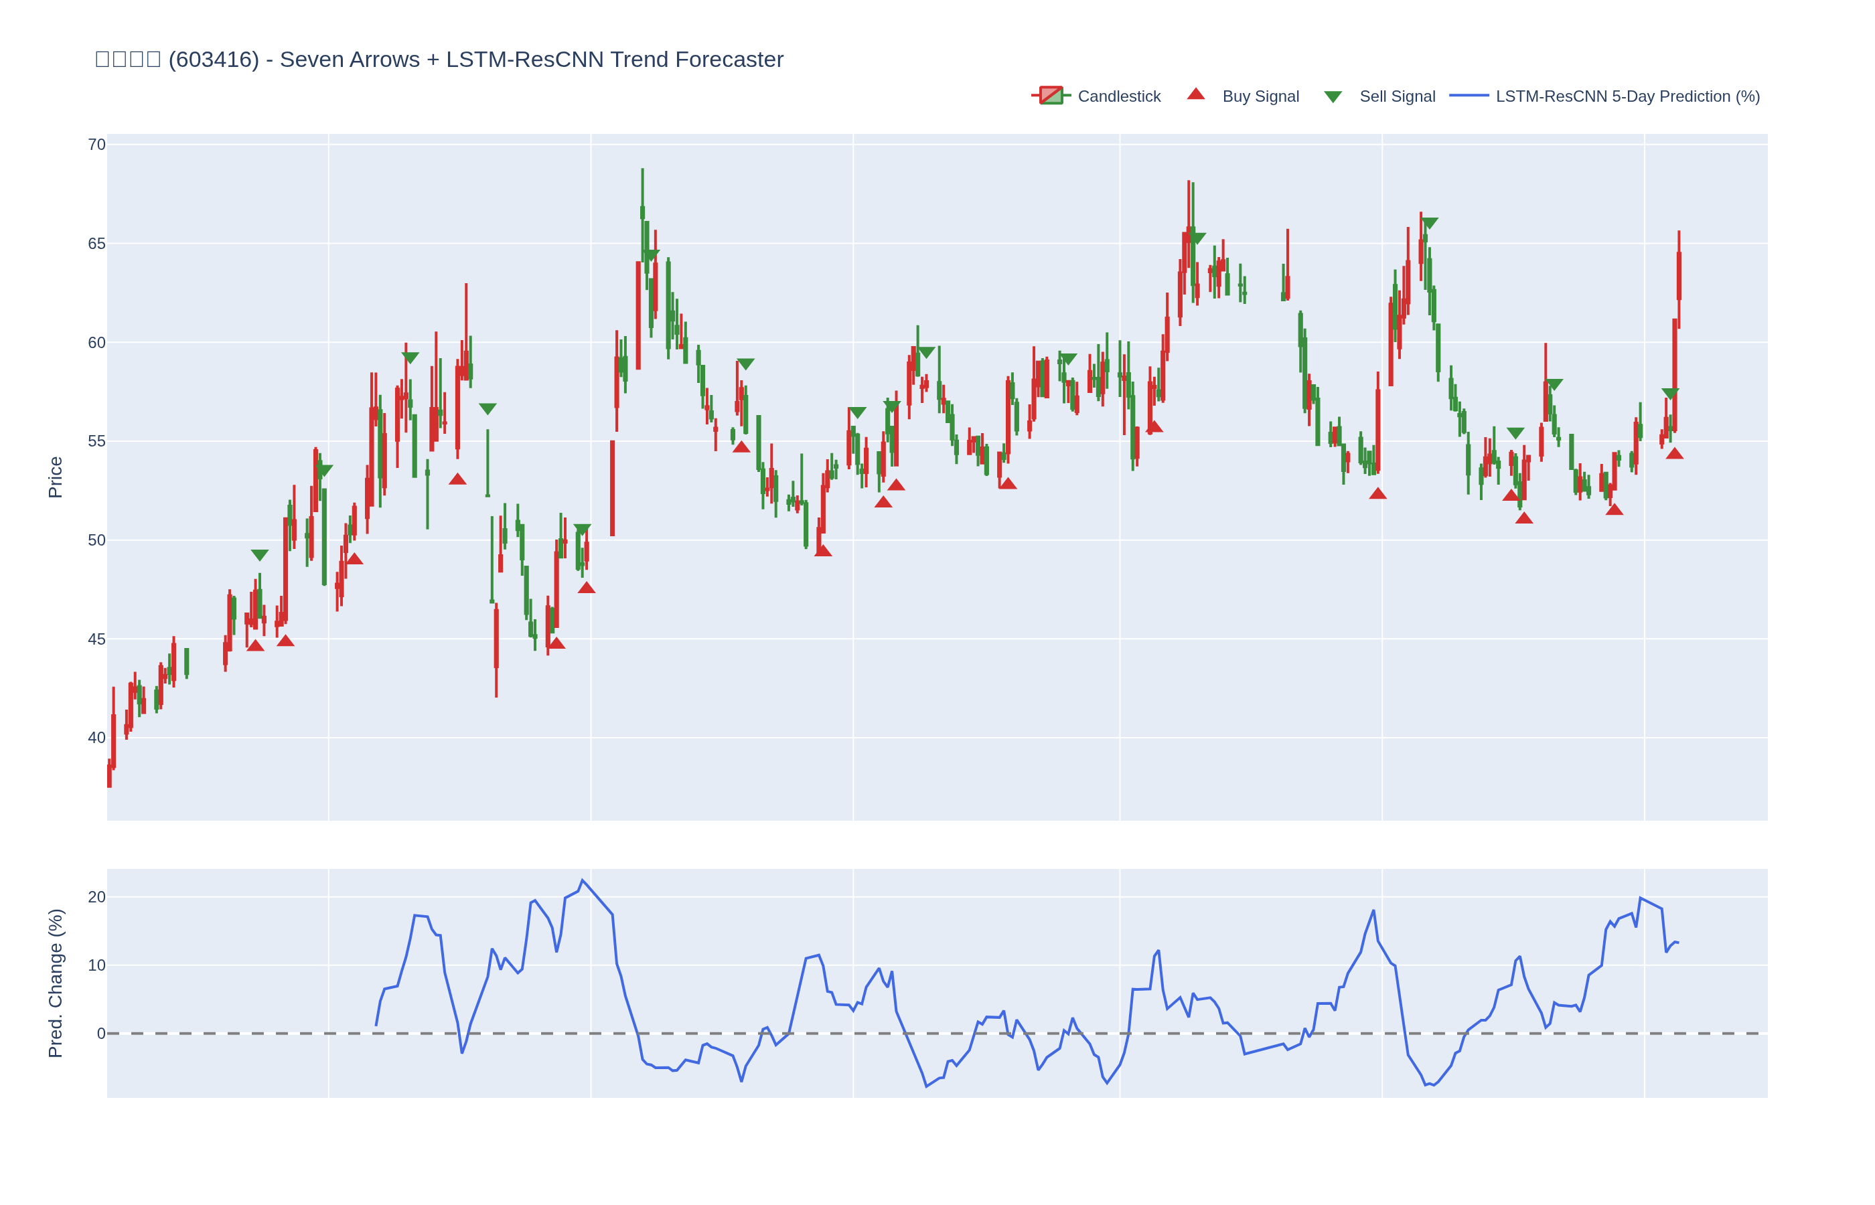The width and height of the screenshot is (1875, 1205).
Task: Click the rightmost red buy signal marker
Action: click(x=1674, y=454)
